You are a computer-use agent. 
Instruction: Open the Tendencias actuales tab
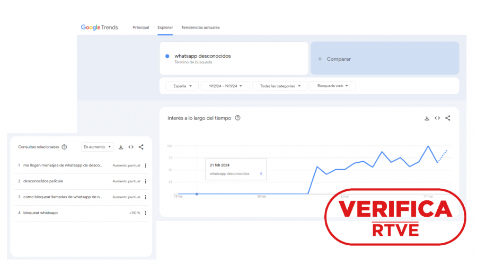coord(200,27)
